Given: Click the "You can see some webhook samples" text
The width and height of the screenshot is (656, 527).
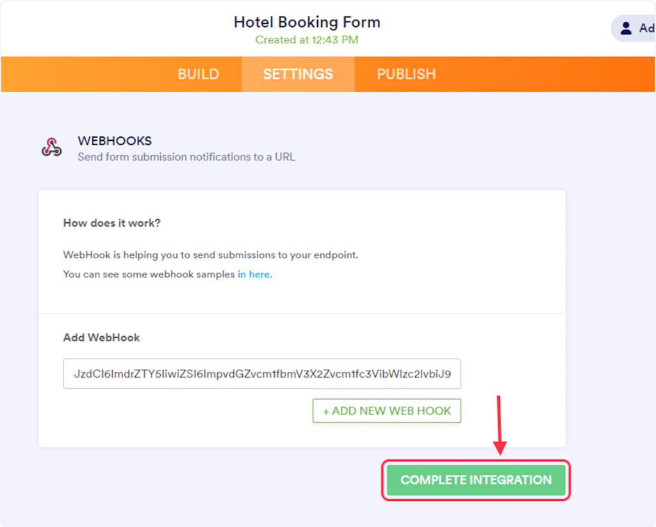Looking at the screenshot, I should tap(149, 274).
